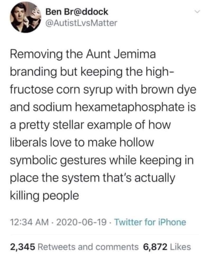Image resolution: width=209 pixels, height=254 pixels.
Task: Visit the @AutistLvsMatter handle
Action: click(x=81, y=23)
